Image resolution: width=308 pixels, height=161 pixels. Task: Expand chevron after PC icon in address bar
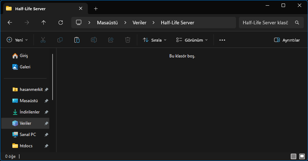pos(89,23)
